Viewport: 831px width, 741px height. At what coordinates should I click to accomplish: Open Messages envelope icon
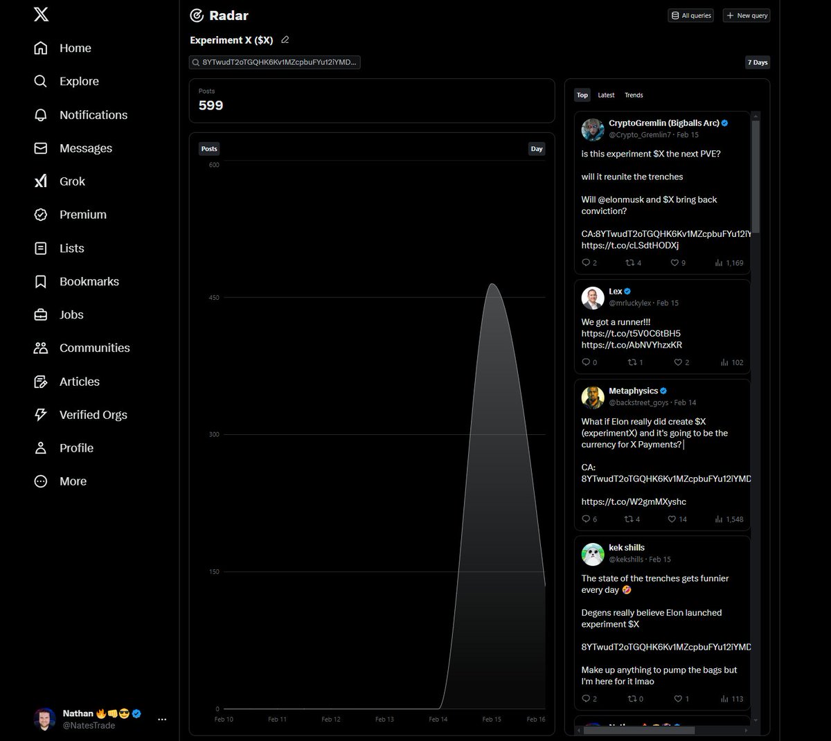point(41,148)
